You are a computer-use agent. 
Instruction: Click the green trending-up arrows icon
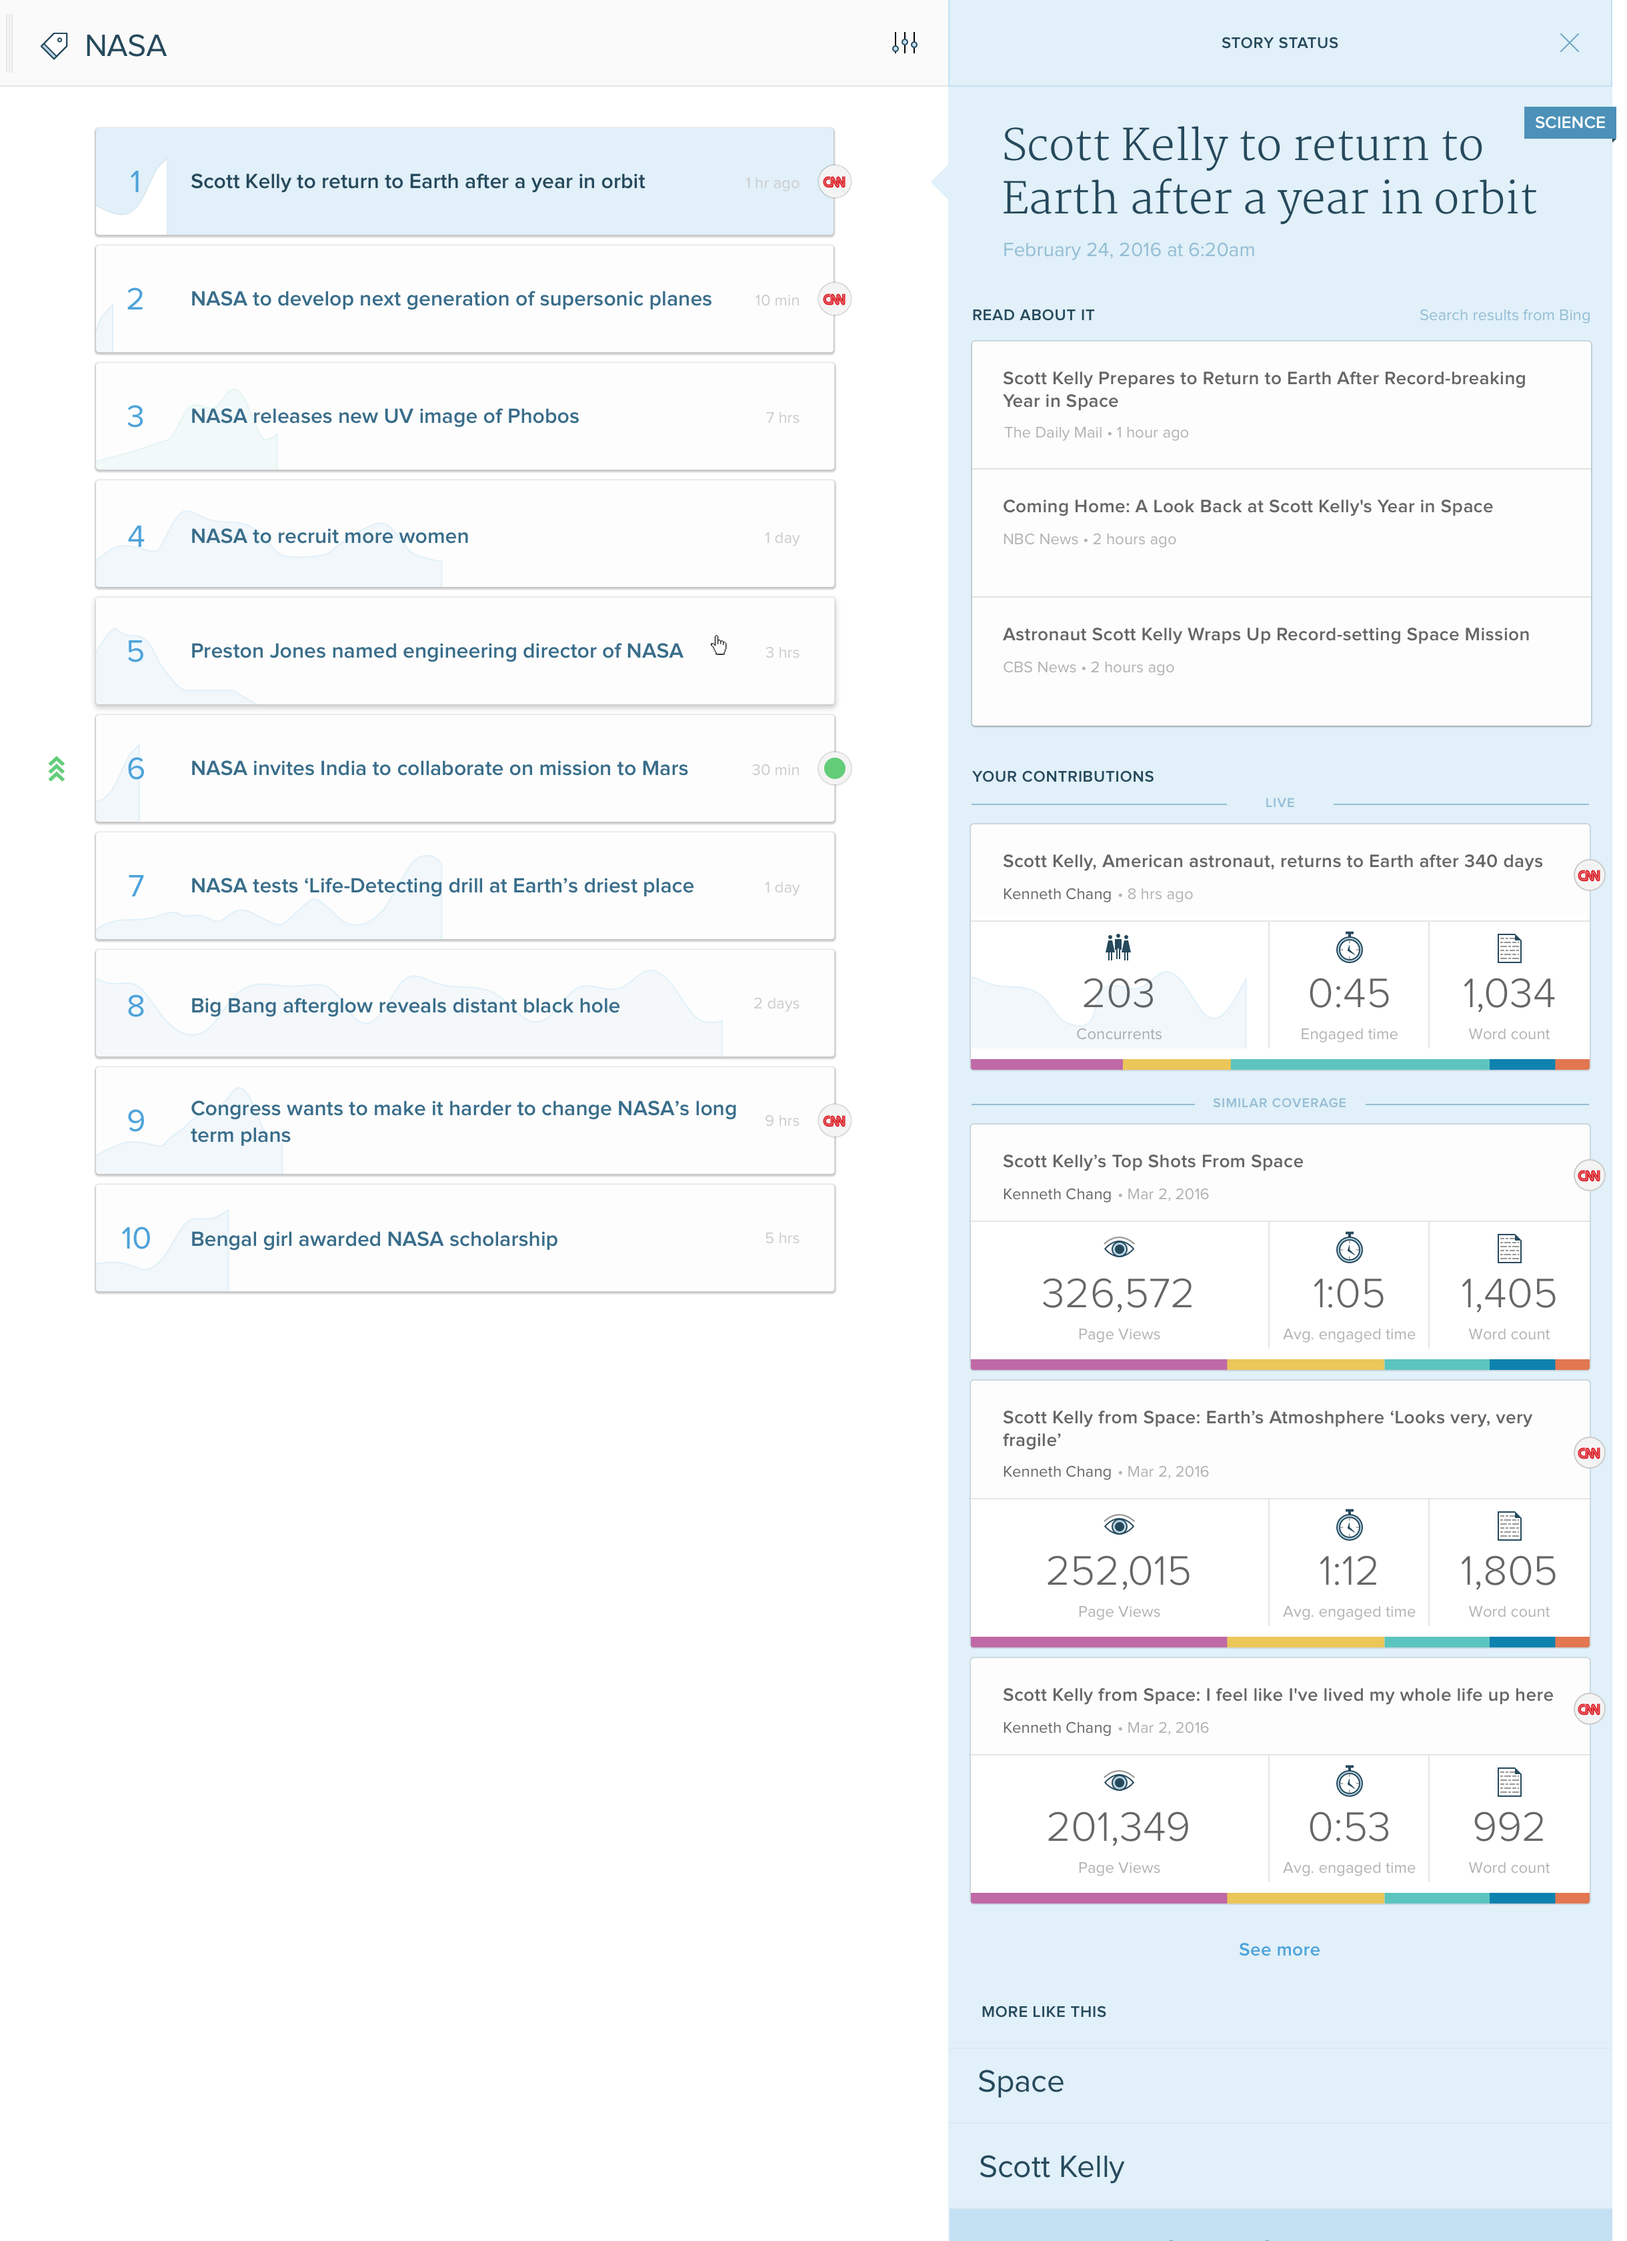tap(56, 769)
